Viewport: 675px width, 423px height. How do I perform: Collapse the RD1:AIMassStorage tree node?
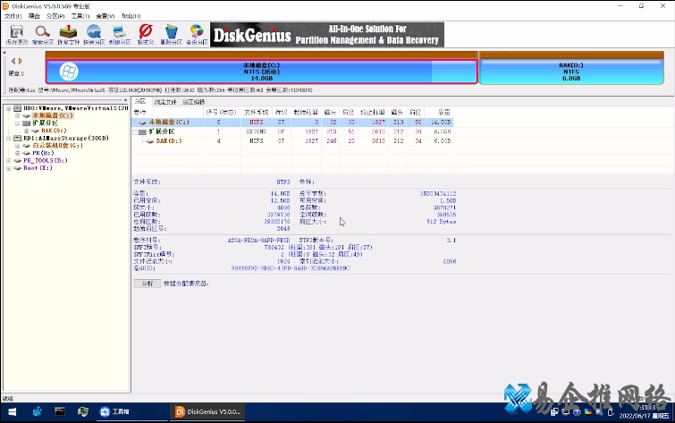coord(9,139)
